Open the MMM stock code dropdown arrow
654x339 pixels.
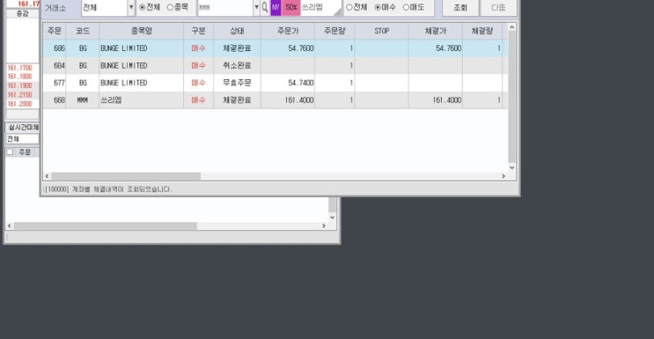click(256, 8)
